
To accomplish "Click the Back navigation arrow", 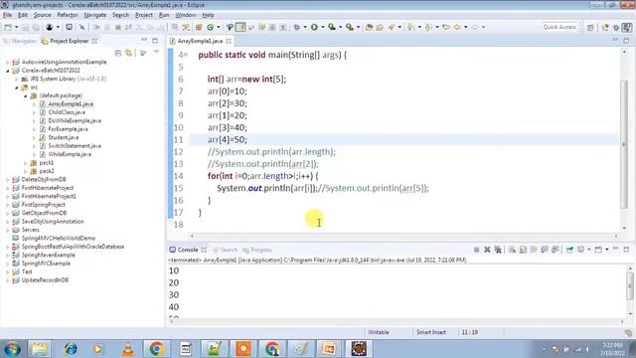I will tap(457, 27).
